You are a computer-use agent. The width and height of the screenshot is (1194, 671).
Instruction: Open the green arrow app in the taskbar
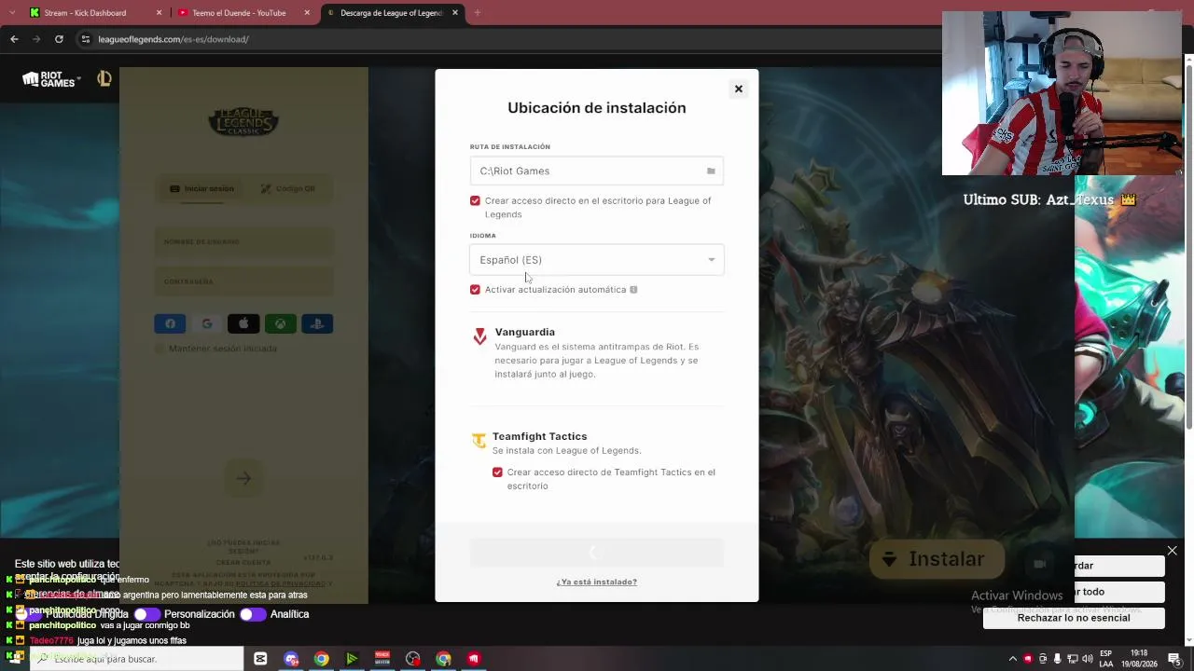click(352, 659)
